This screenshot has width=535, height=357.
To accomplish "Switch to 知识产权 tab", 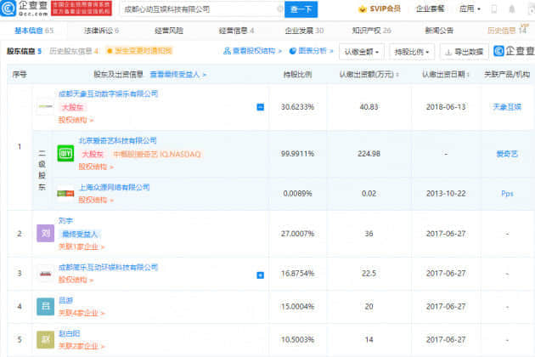I will point(372,31).
